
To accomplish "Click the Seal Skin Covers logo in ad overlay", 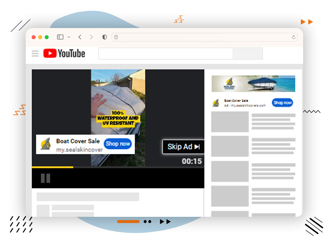I will [x=46, y=144].
